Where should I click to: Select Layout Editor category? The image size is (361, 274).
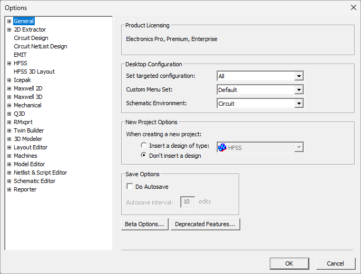pos(31,147)
